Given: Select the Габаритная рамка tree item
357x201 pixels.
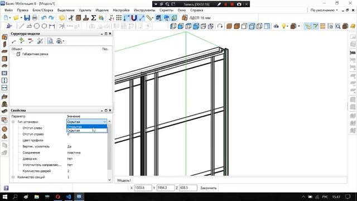Looking at the screenshot, I should click(35, 54).
